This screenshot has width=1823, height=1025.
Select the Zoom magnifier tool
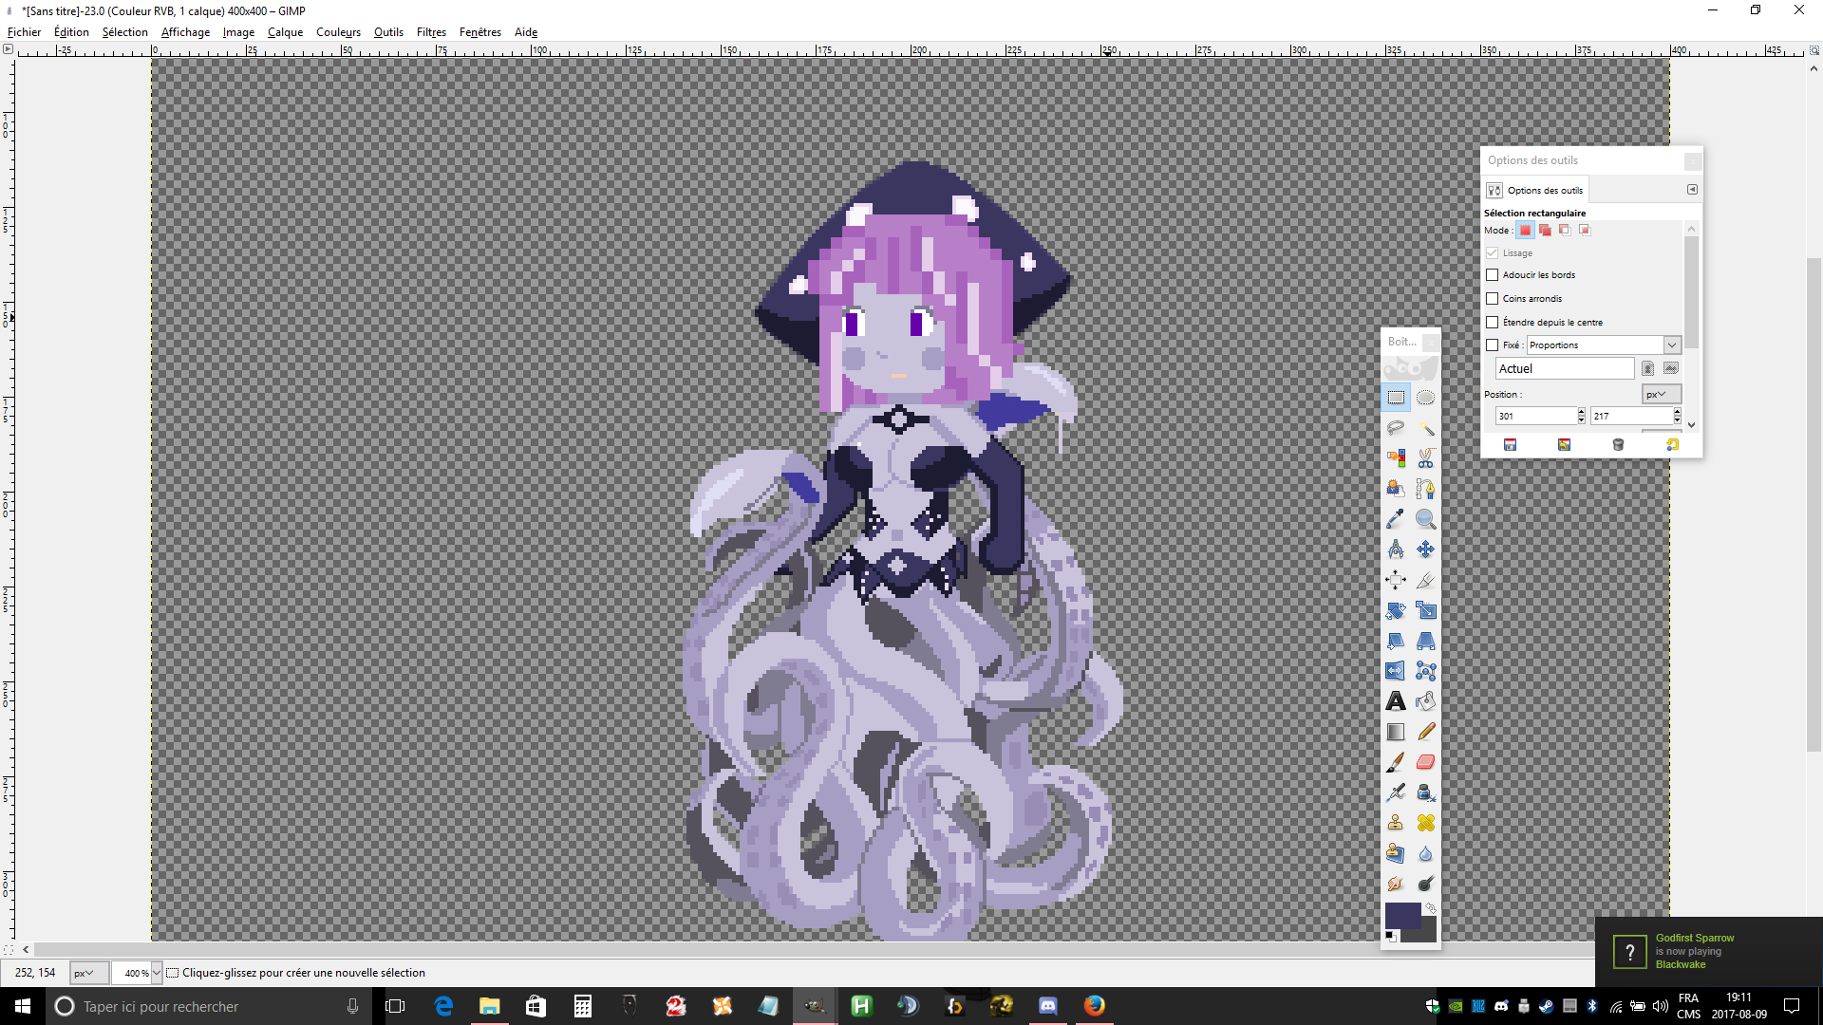[x=1425, y=519]
